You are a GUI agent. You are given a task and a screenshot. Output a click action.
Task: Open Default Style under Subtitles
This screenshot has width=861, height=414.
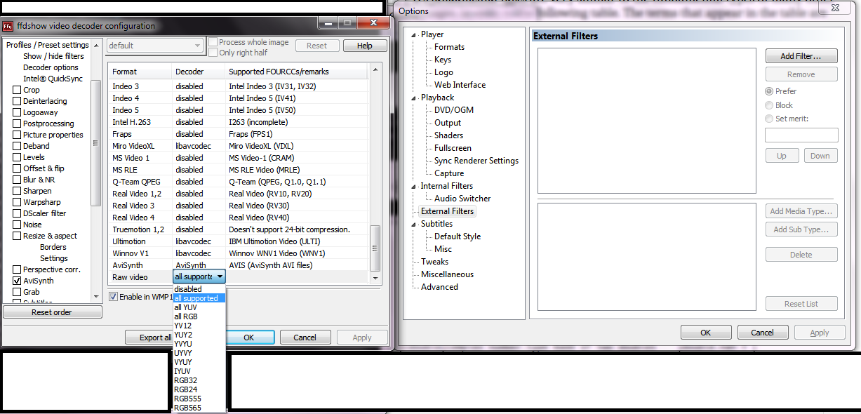(458, 236)
